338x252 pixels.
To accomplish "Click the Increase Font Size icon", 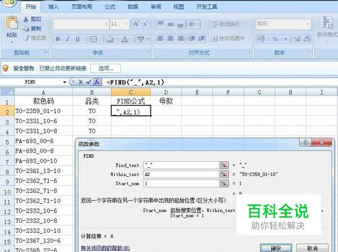I will coord(136,24).
